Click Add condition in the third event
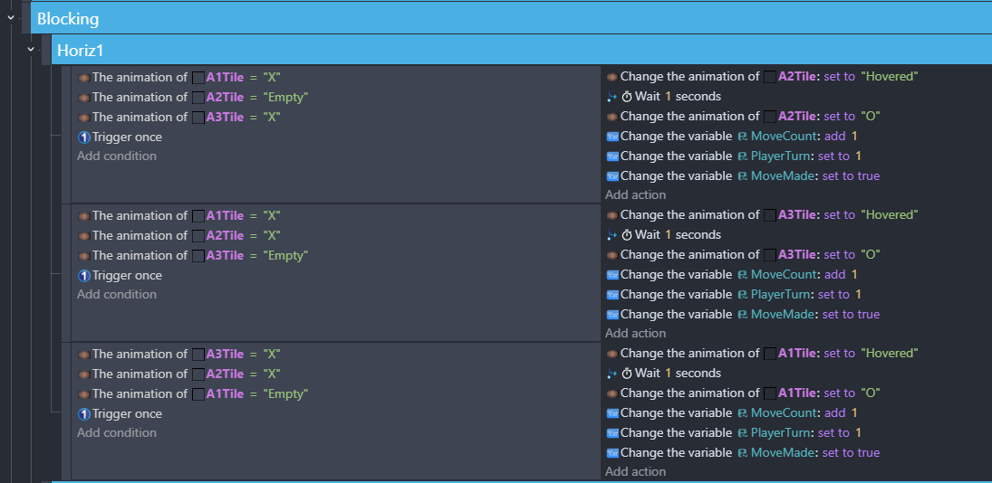992x483 pixels. (116, 433)
